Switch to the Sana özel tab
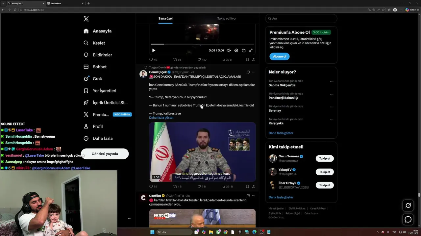This screenshot has width=421, height=236. tap(165, 19)
